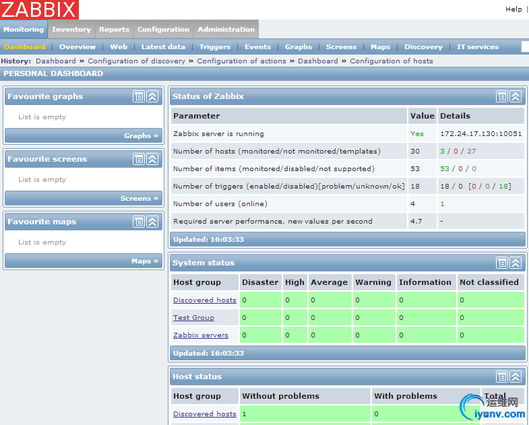The height and width of the screenshot is (425, 529).
Task: Click the PERSONAL DASHBOARD heading
Action: click(x=53, y=73)
